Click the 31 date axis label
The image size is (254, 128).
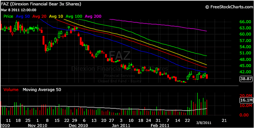pyautogui.click(x=158, y=121)
